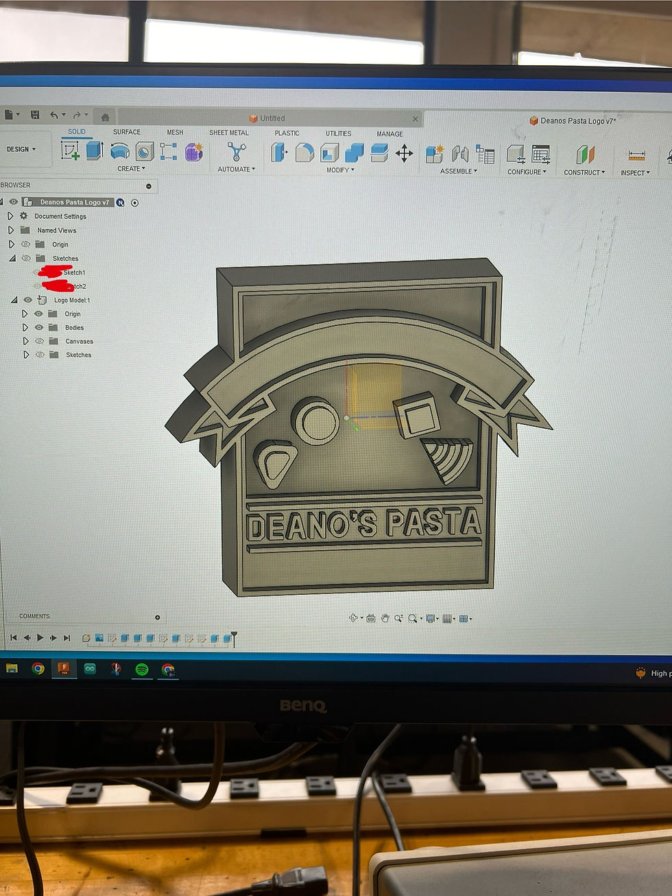Select the Fillet tool icon
Viewport: 672px width, 896px height.
pos(304,153)
